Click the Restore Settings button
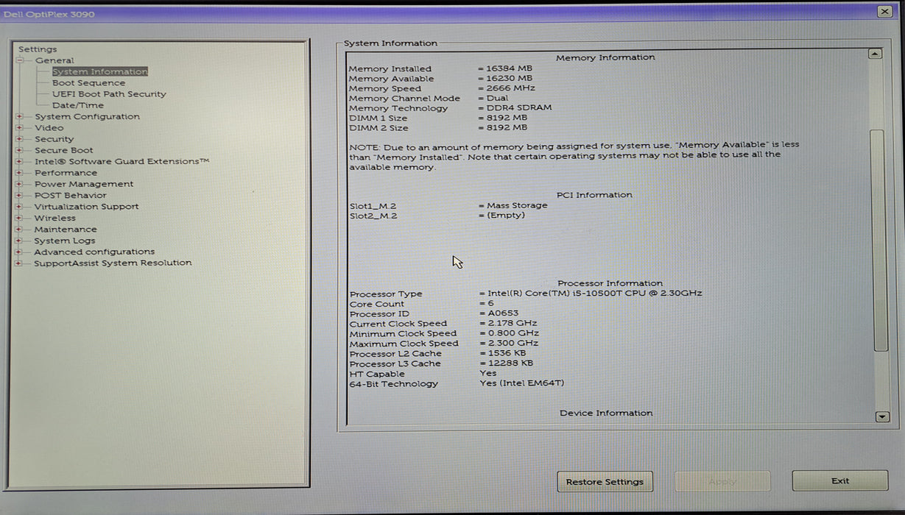Screen dimensions: 905x515 [x=605, y=482]
